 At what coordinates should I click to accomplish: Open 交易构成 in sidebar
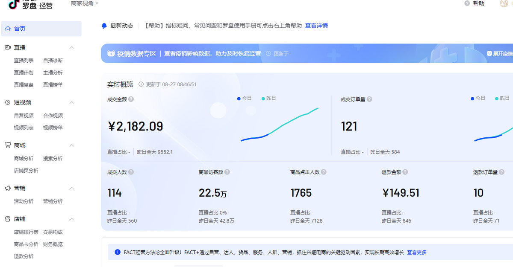click(x=53, y=232)
